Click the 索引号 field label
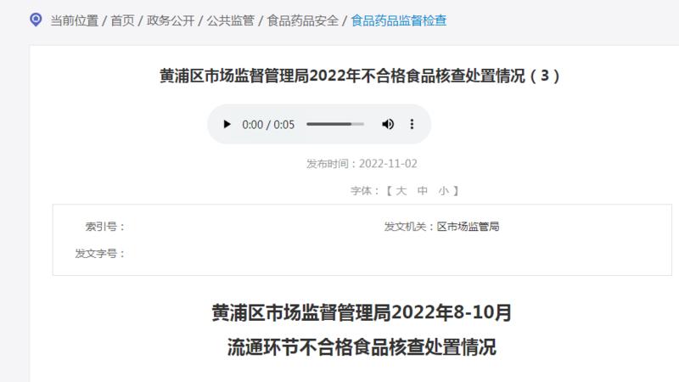 click(105, 227)
